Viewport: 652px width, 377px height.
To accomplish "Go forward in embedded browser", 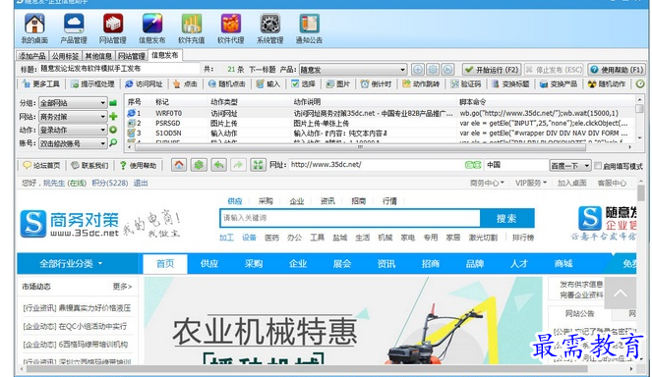I will [238, 165].
